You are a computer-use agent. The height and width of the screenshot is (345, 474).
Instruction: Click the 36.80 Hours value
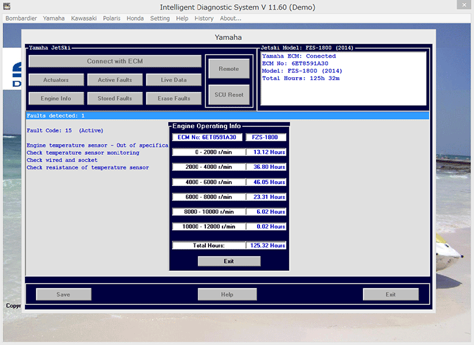[x=266, y=167]
